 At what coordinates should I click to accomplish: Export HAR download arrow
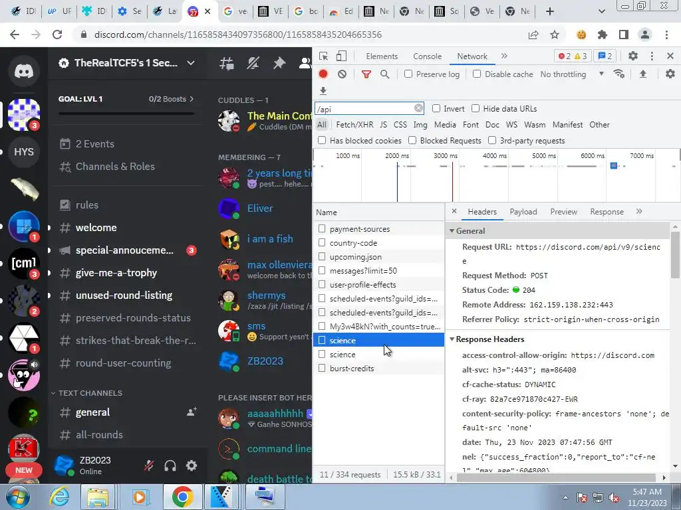(323, 90)
